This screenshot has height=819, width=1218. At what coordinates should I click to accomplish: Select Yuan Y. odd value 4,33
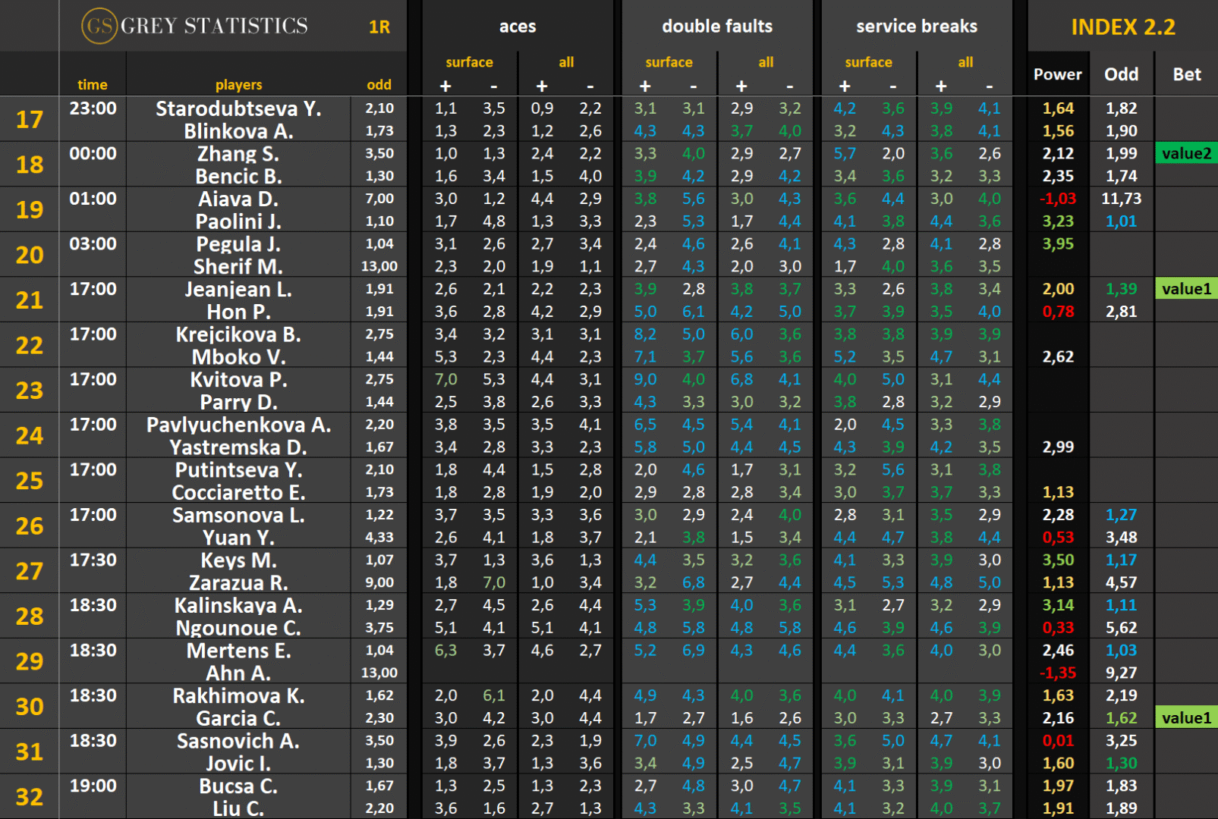click(379, 538)
